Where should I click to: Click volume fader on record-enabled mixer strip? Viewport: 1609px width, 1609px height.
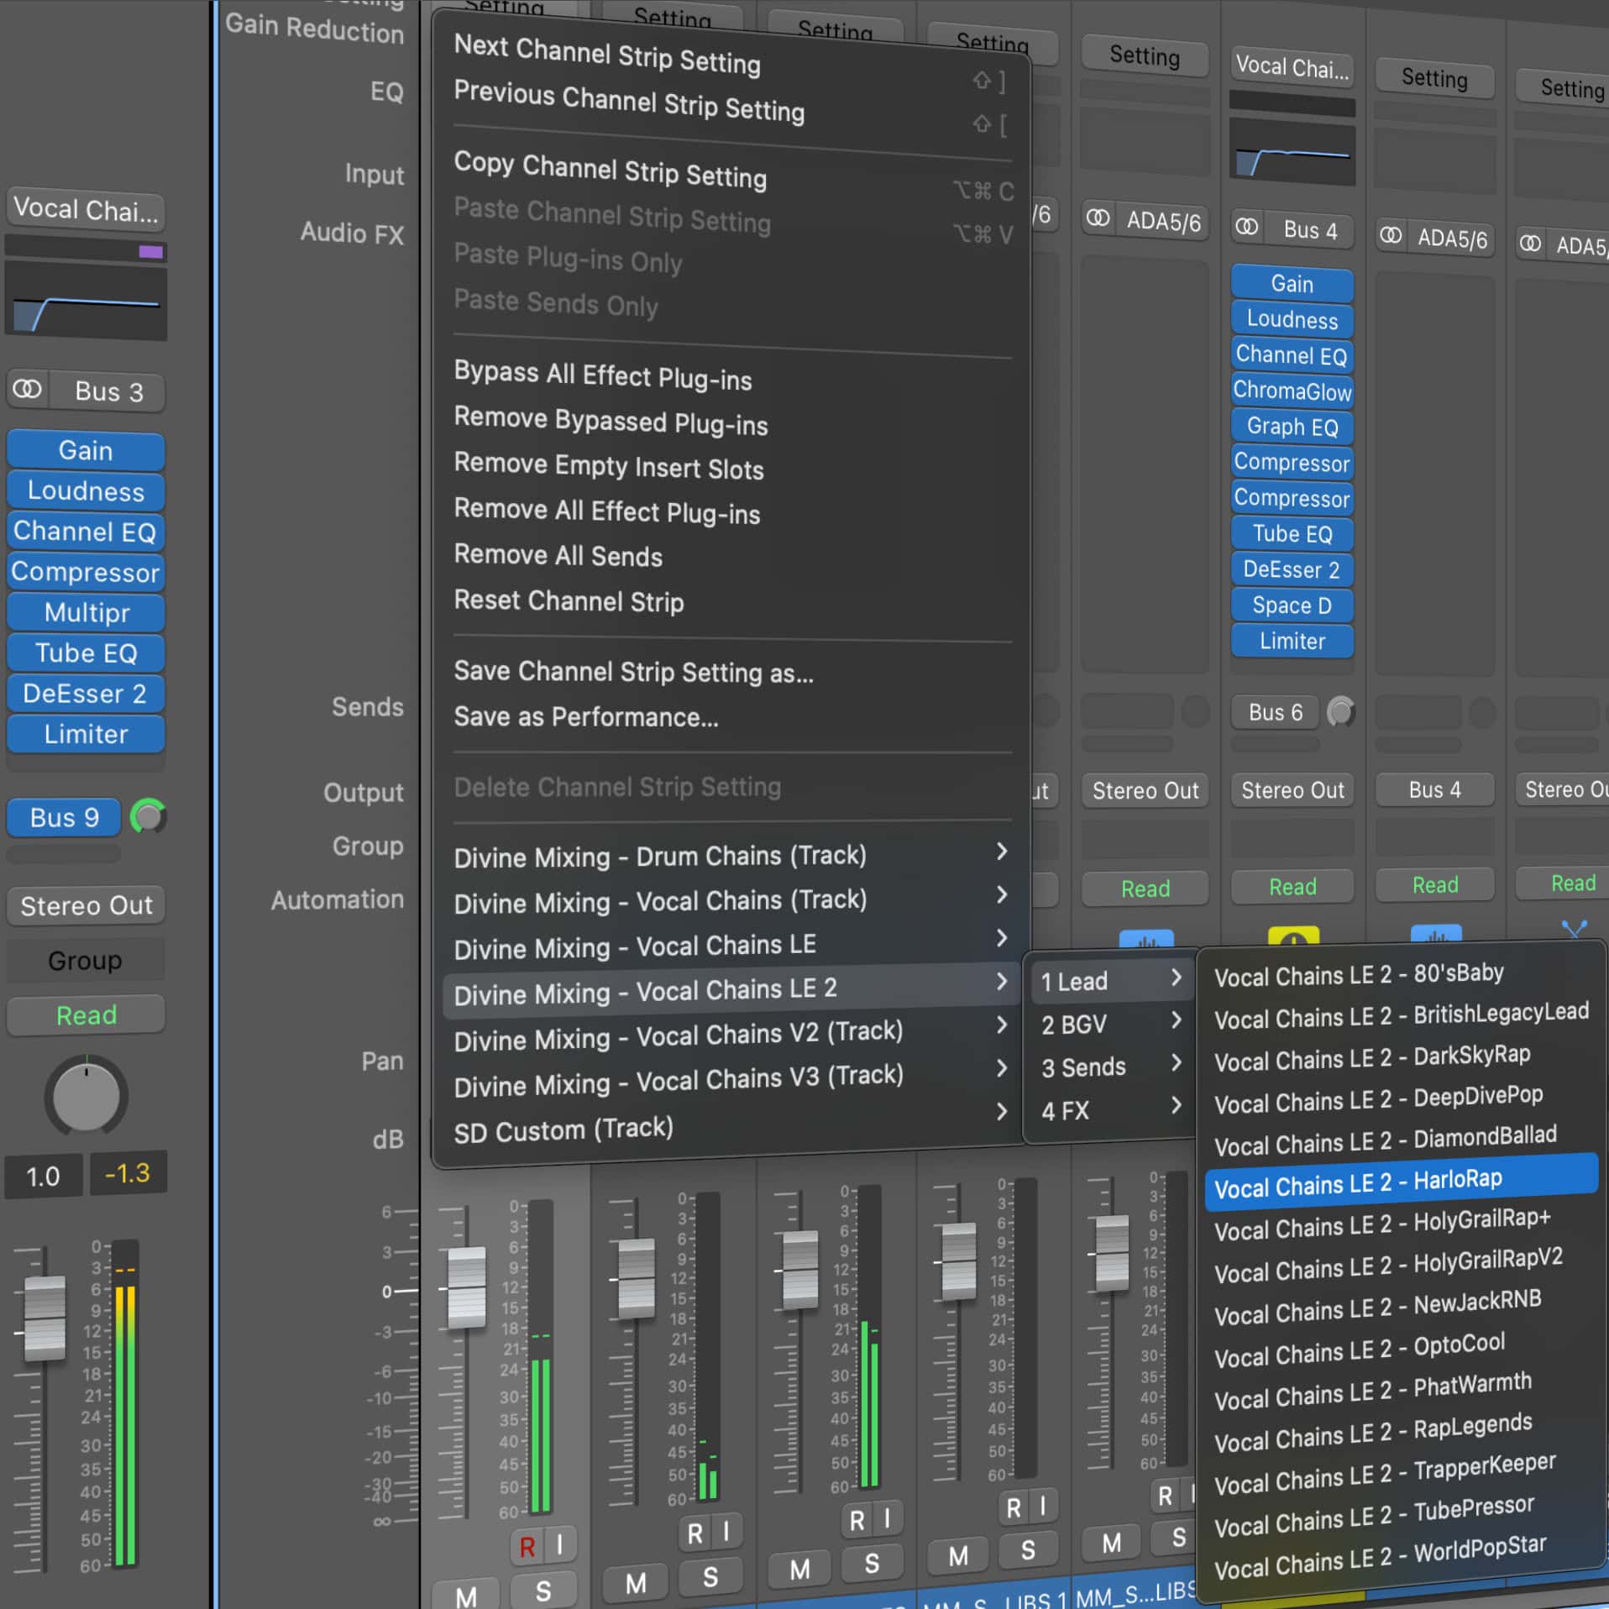466,1287
